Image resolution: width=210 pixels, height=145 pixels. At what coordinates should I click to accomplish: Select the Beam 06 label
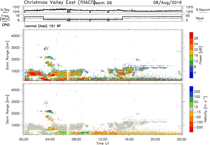click(x=103, y=3)
